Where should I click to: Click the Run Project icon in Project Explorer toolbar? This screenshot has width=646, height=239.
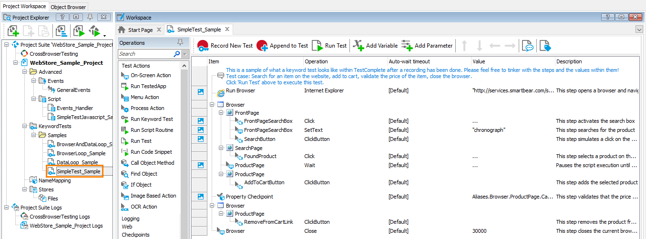click(79, 31)
